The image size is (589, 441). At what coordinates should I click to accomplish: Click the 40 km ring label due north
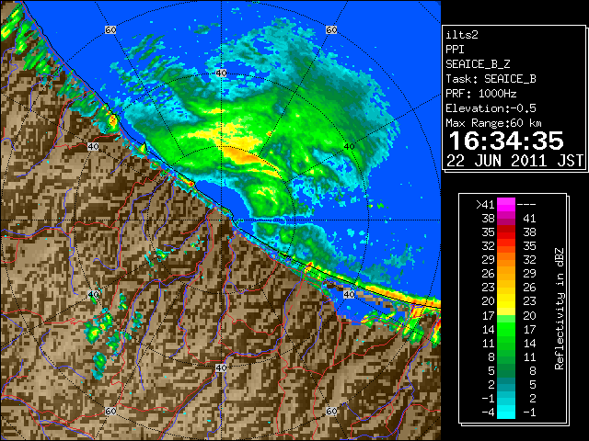click(221, 73)
